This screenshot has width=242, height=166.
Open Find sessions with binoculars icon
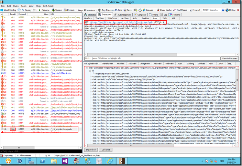pyautogui.click(x=118, y=10)
